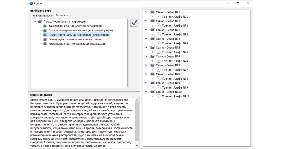Click the folder icon of Сеанс №6

click(x=152, y=57)
